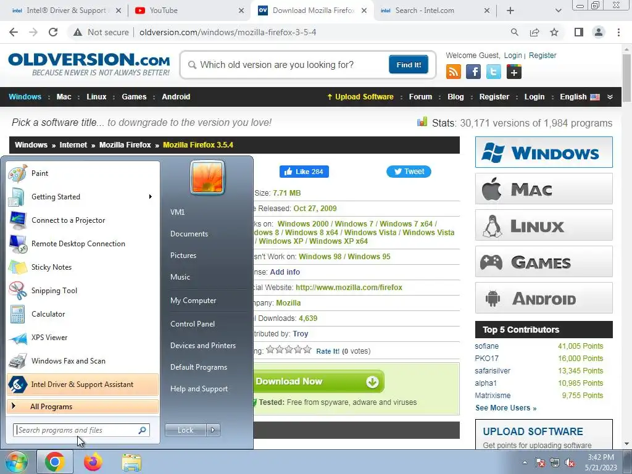Open the Facebook icon near Login
The height and width of the screenshot is (474, 632).
point(473,72)
